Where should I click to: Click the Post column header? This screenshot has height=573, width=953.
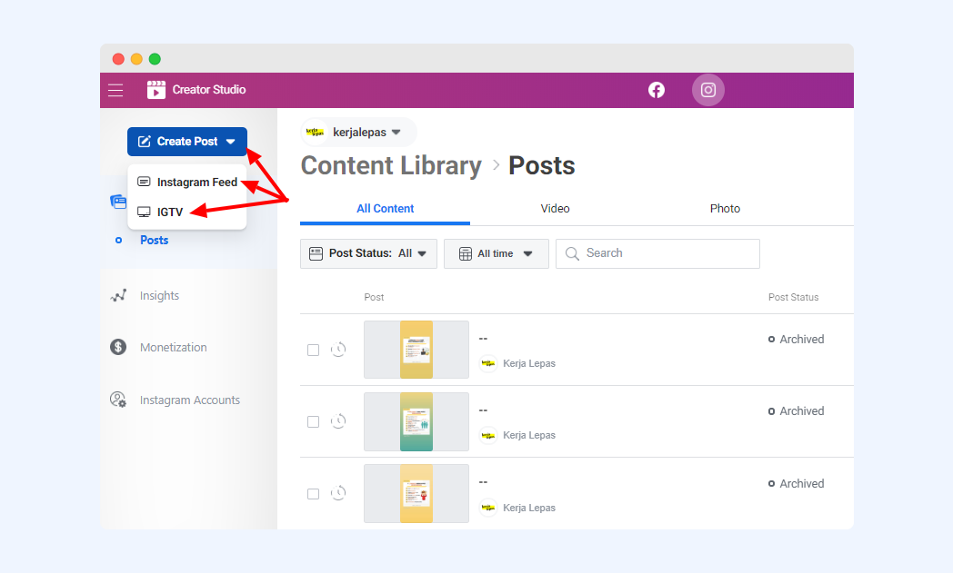click(x=374, y=298)
